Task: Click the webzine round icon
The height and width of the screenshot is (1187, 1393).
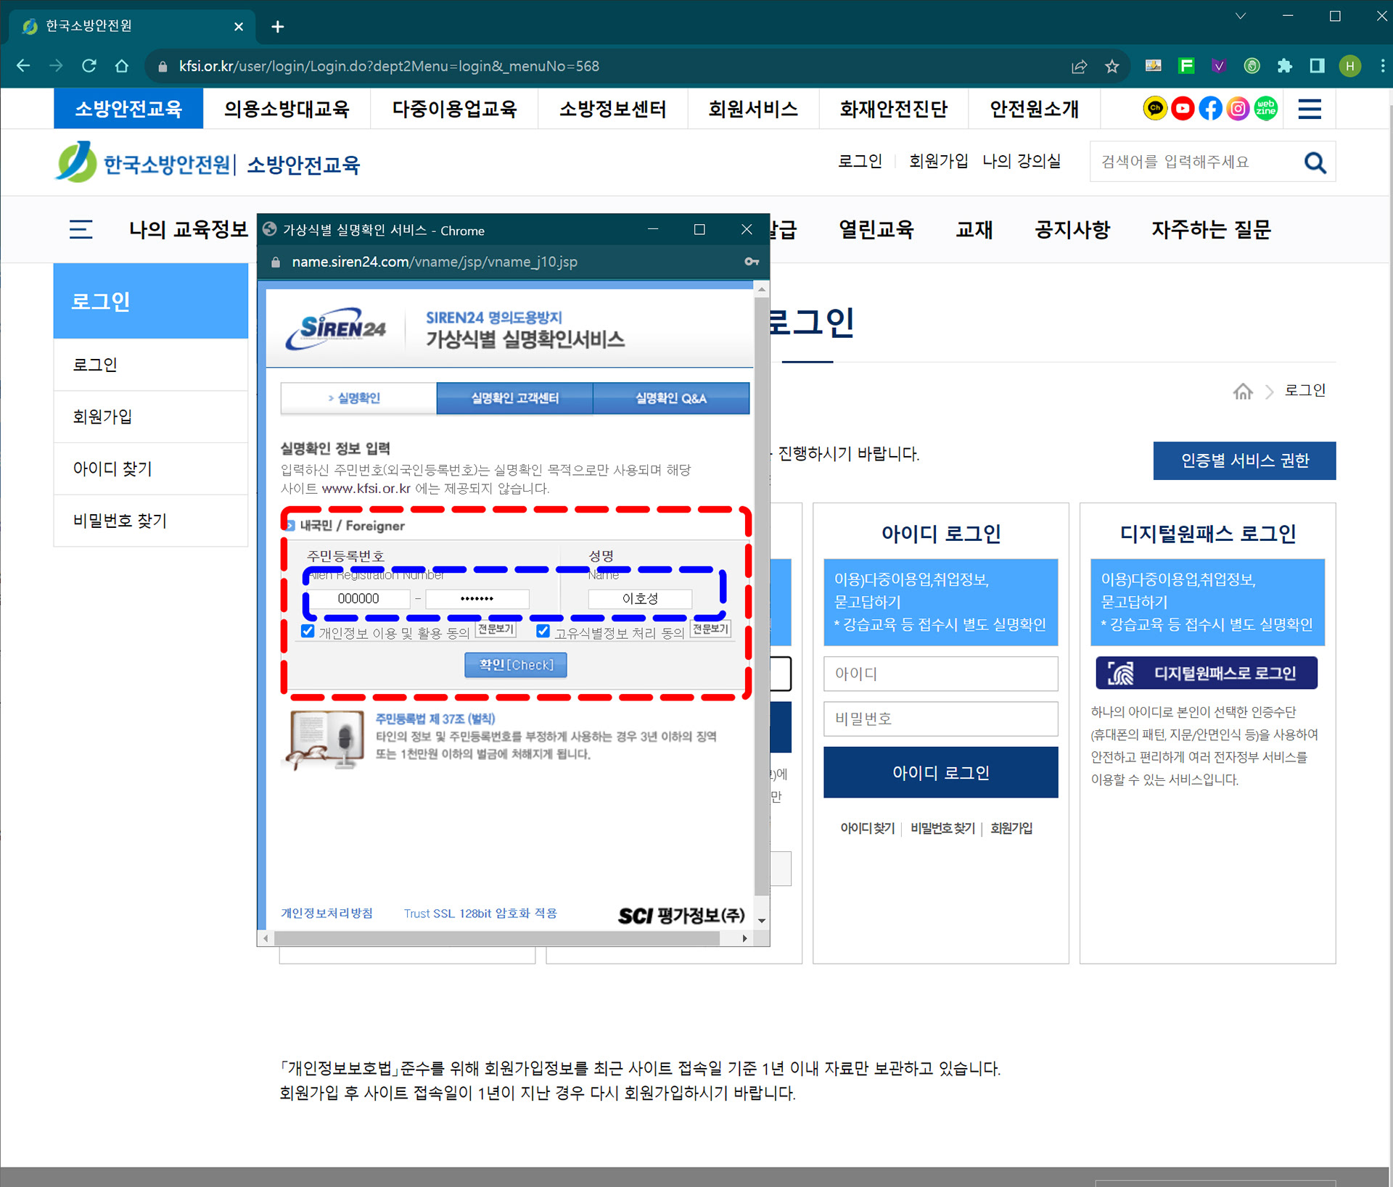Action: coord(1266,109)
